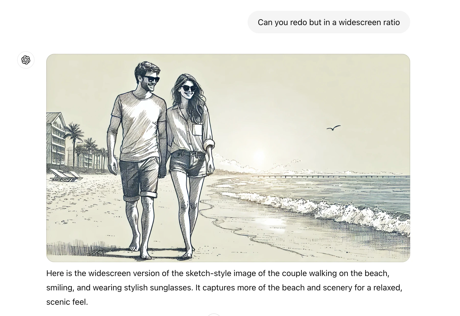This screenshot has height=316, width=460.
Task: Click the glowing sun on the horizon
Action: click(260, 157)
